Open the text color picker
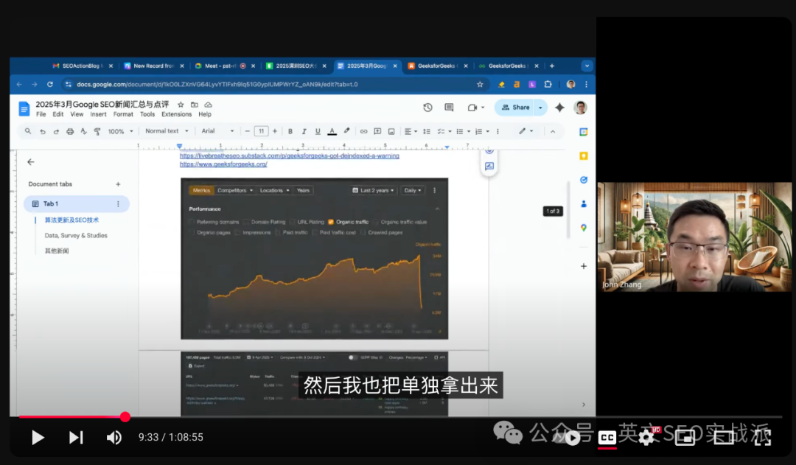The image size is (796, 465). pyautogui.click(x=332, y=131)
